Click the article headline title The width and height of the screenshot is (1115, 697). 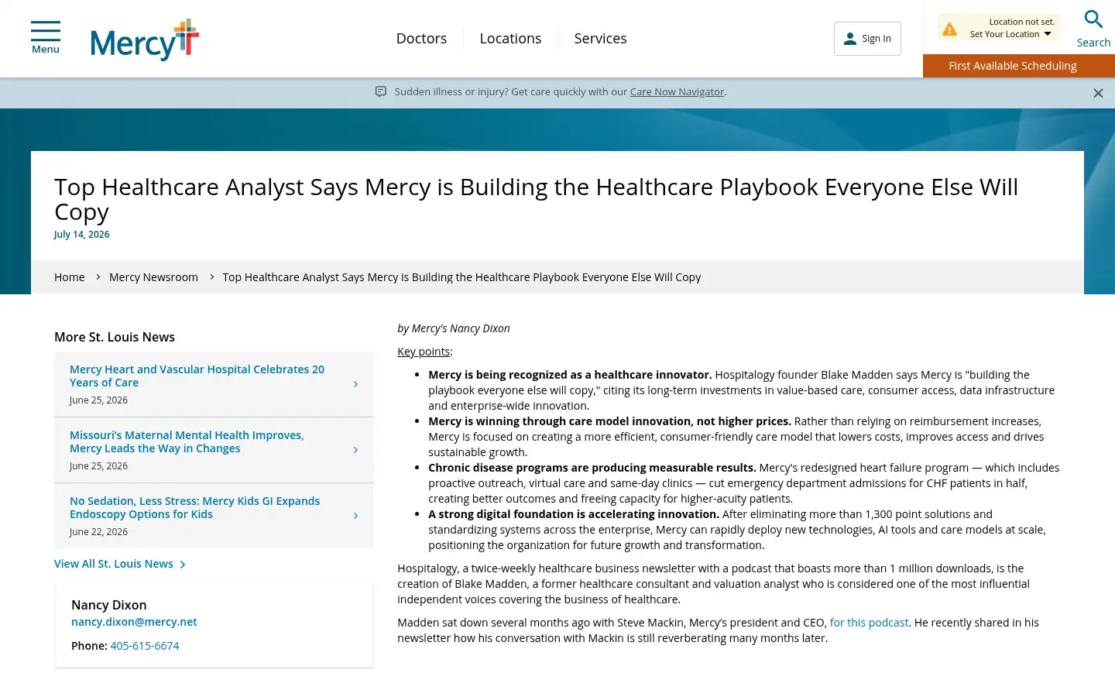(x=536, y=199)
